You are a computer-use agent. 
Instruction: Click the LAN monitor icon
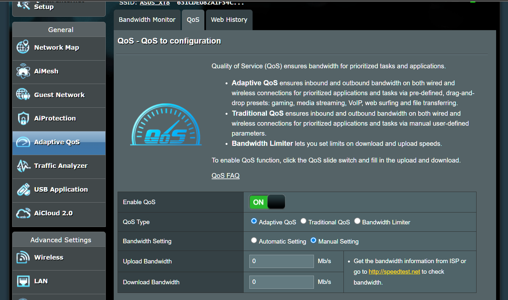coord(23,281)
